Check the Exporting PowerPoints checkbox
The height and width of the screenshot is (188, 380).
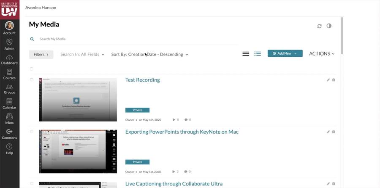[x=32, y=132]
